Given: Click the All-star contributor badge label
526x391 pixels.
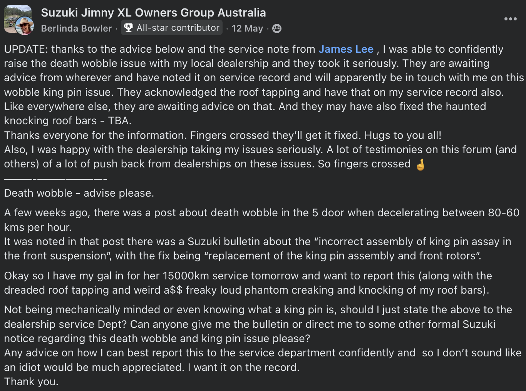Looking at the screenshot, I should [178, 28].
